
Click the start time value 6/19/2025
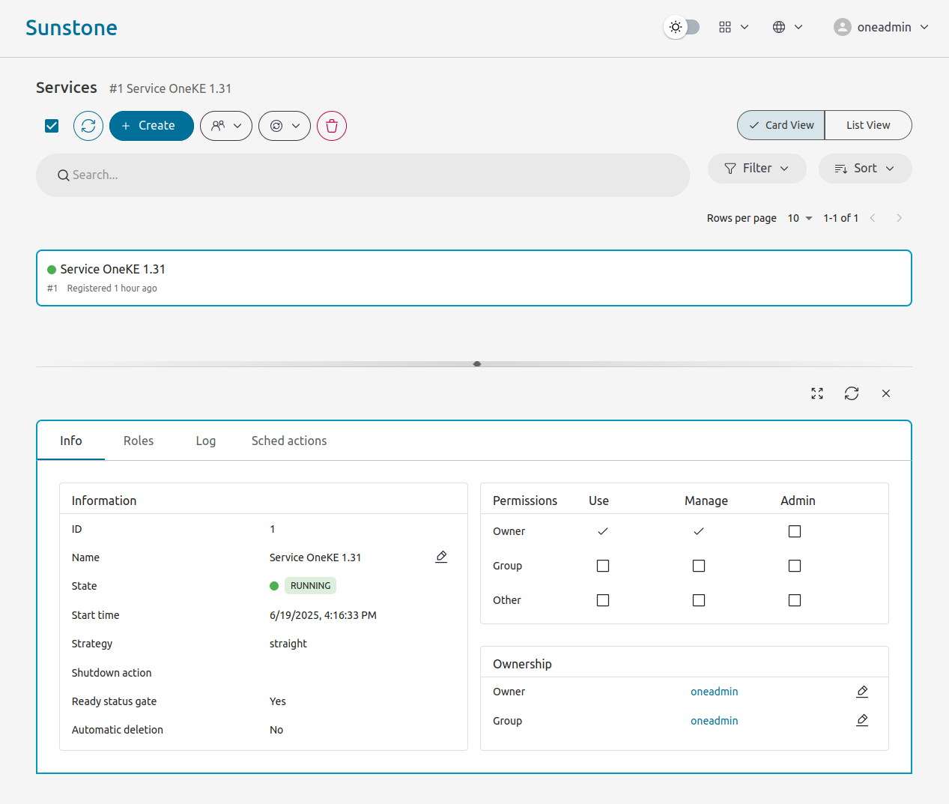point(323,615)
